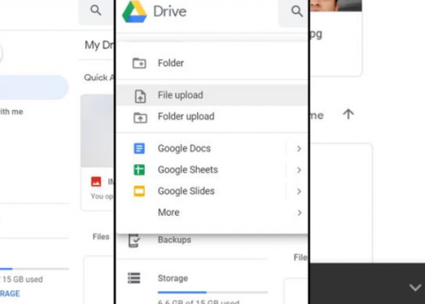This screenshot has height=304, width=425.
Task: Click the Quick Access label
Action: click(x=99, y=78)
